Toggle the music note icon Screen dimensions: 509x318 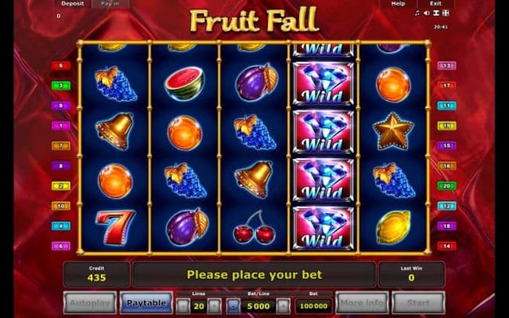[x=417, y=13]
